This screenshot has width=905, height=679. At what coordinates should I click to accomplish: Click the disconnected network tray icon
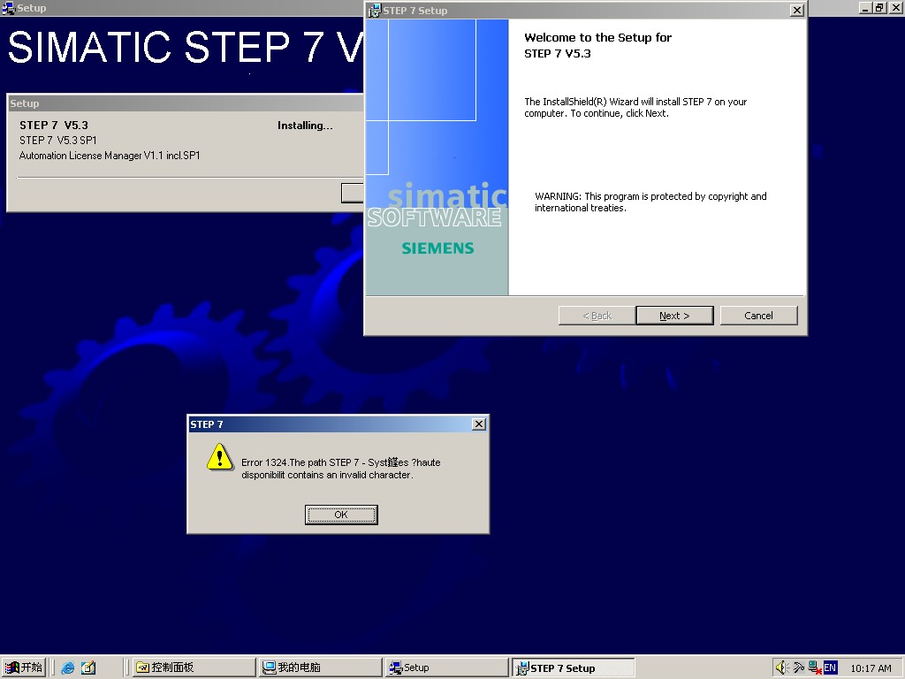815,668
